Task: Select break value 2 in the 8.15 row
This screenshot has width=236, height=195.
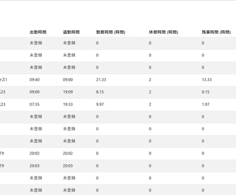Action: pos(150,92)
